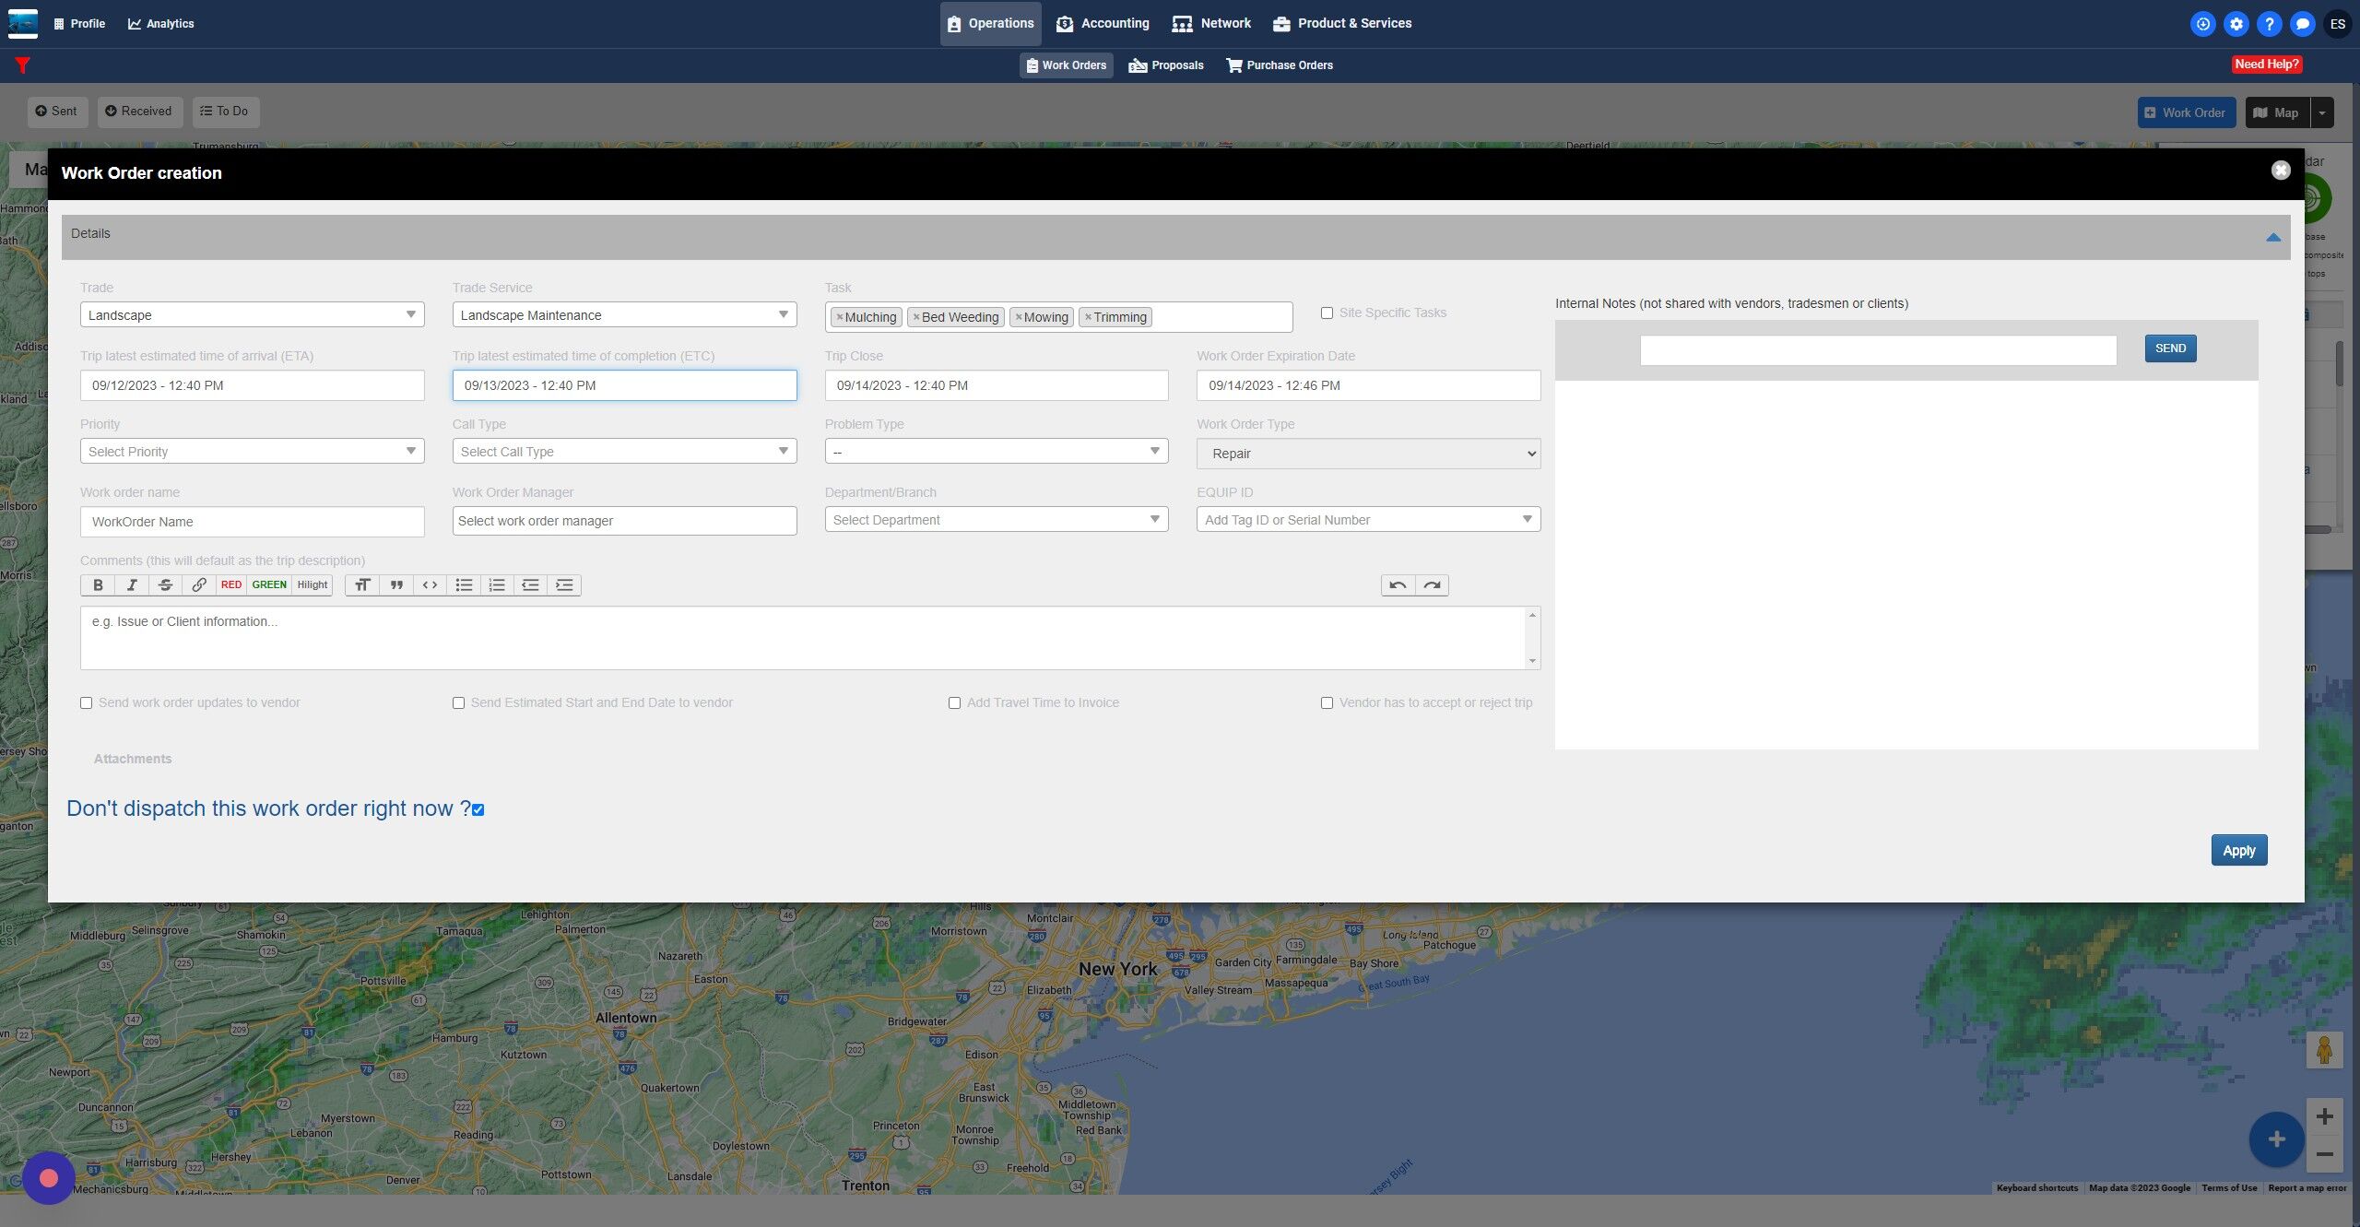Screen dimensions: 2360x1227
Task: Click the insert link icon
Action: click(198, 584)
